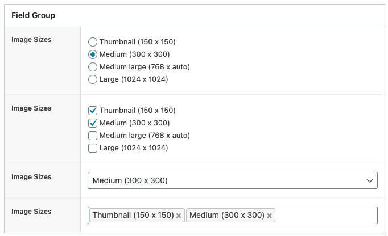Enable the Medium large (768 x auto) checkbox
Image resolution: width=388 pixels, height=236 pixels.
(93, 136)
